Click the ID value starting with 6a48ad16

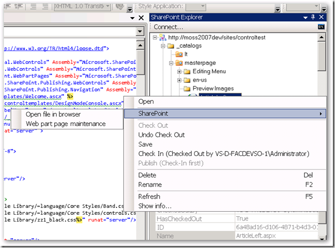tap(277, 227)
